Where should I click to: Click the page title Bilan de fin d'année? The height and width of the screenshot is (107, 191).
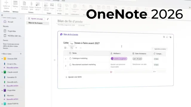(x=70, y=21)
